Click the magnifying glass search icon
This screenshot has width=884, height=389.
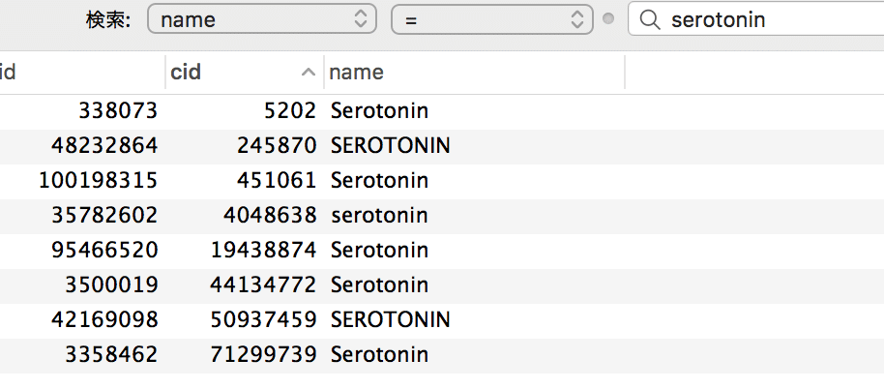click(x=650, y=19)
